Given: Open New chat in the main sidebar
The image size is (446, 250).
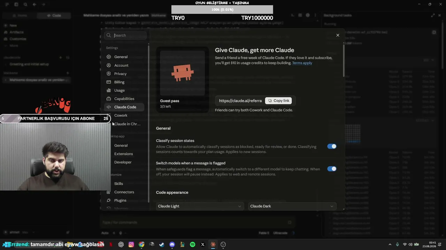Looking at the screenshot, I should pyautogui.click(x=13, y=25).
